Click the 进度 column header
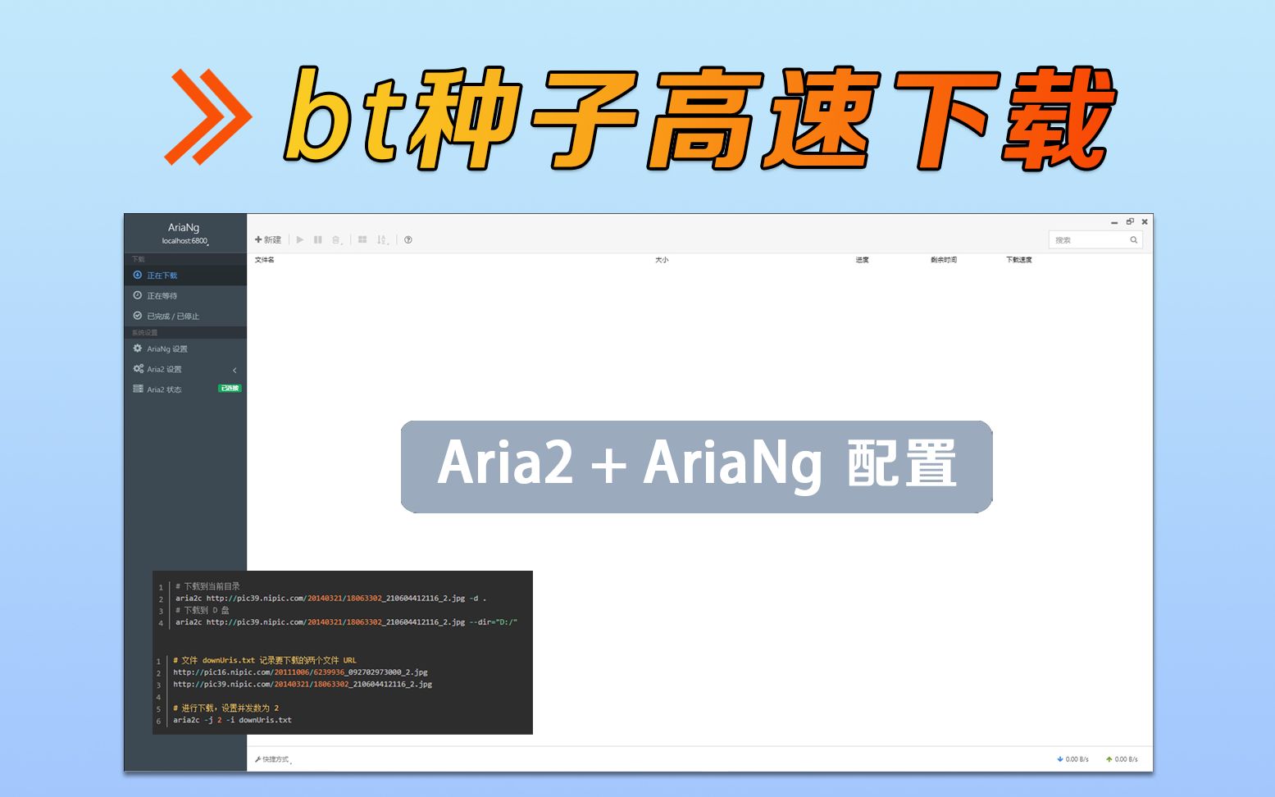Viewport: 1275px width, 797px height. point(863,260)
